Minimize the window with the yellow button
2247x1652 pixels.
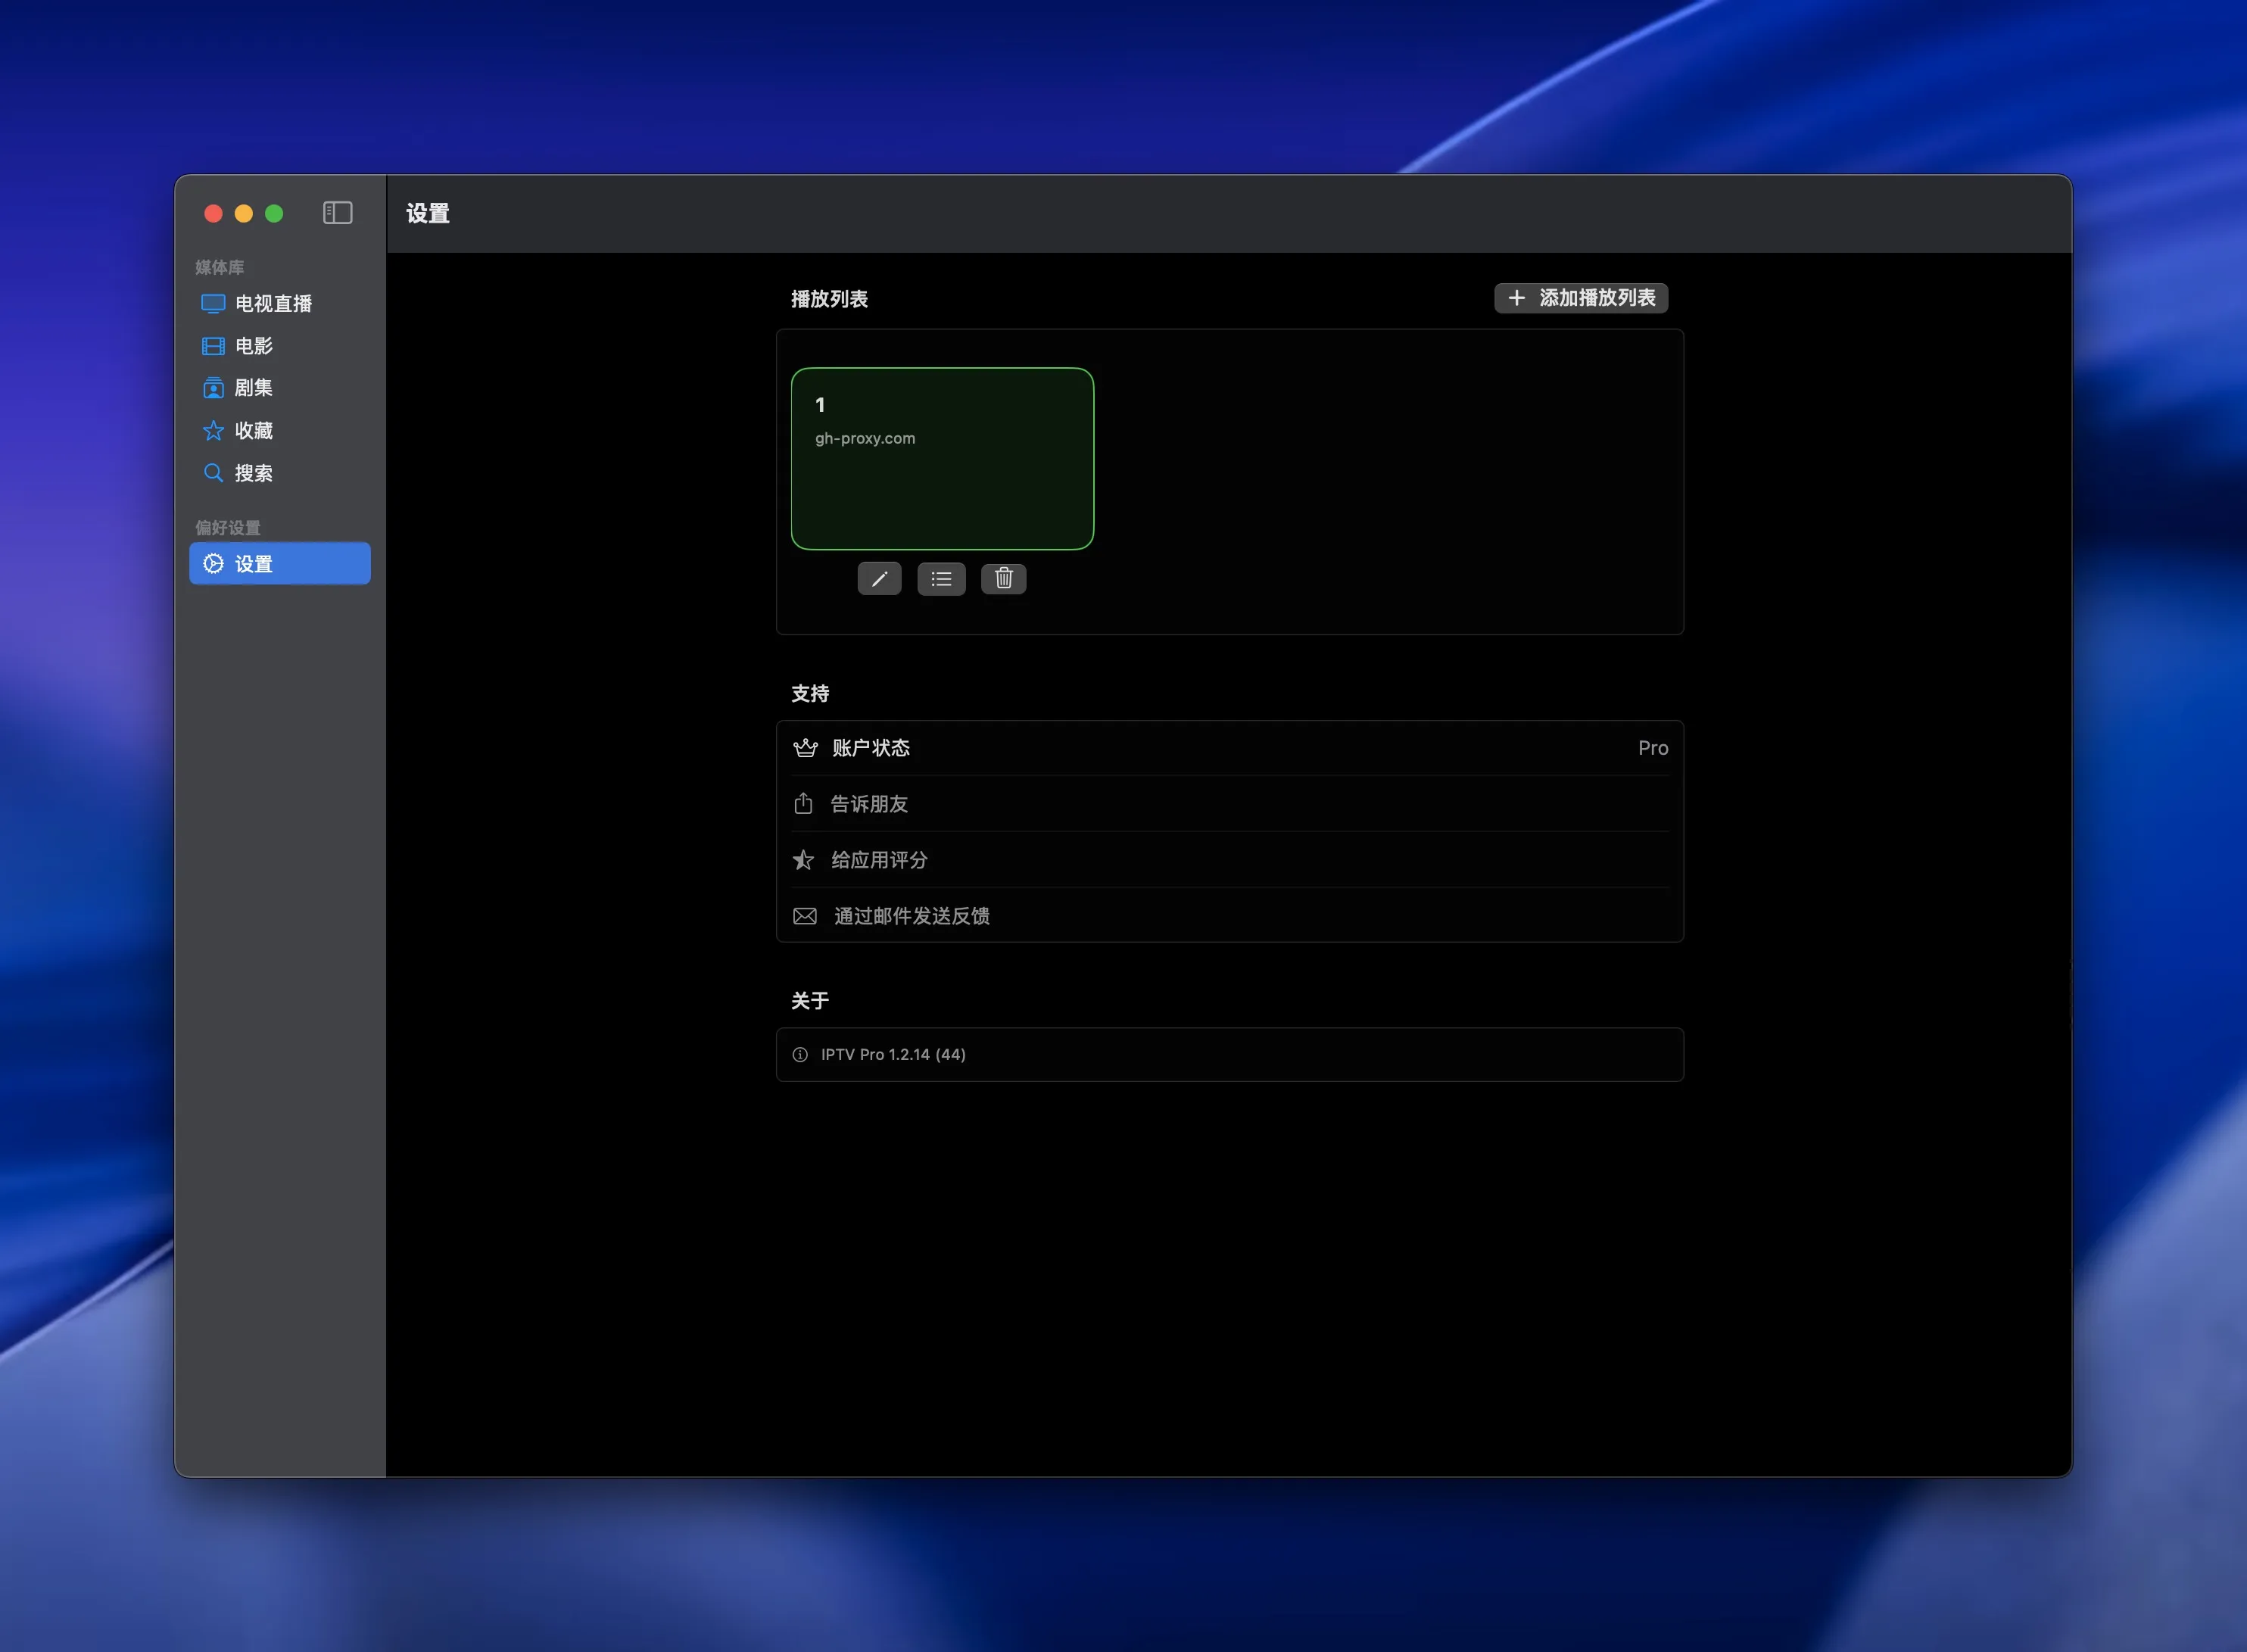[244, 214]
